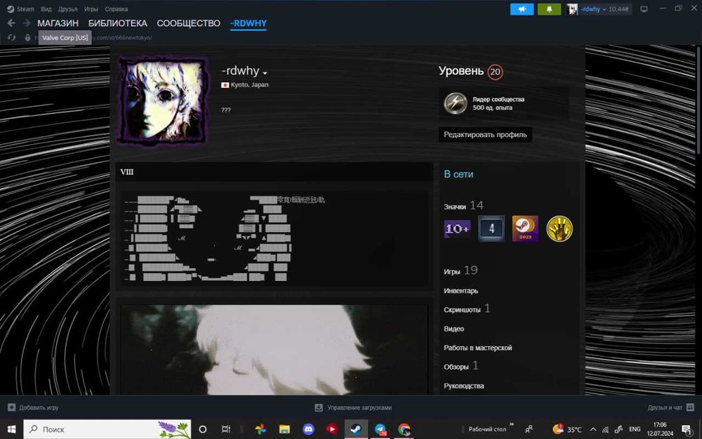Open the golden hand badge
Viewport: 702px width, 439px height.
[559, 228]
